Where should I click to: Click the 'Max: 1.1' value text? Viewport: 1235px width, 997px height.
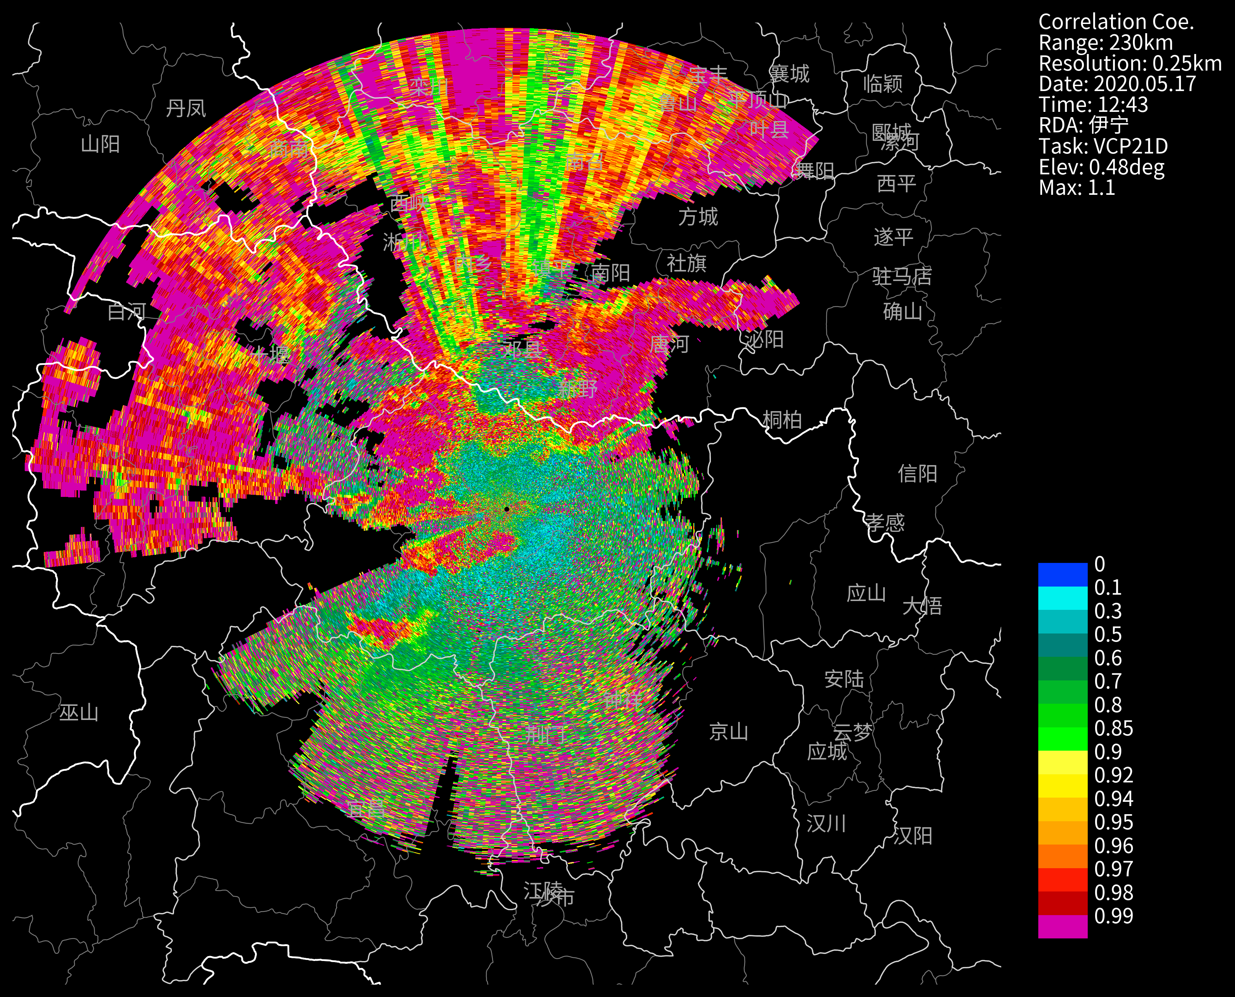[1077, 187]
